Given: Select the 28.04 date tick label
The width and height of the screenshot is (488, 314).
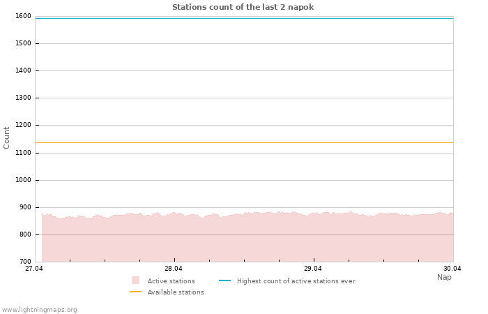Looking at the screenshot, I should coord(174,268).
